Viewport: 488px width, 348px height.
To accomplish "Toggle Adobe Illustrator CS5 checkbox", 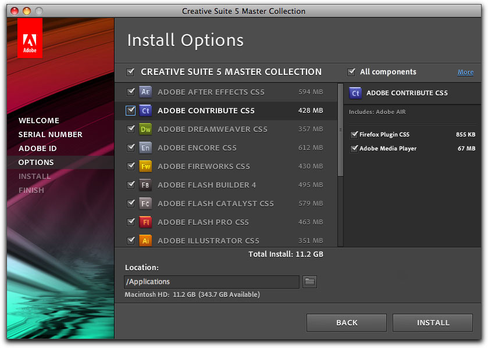I will pyautogui.click(x=131, y=241).
